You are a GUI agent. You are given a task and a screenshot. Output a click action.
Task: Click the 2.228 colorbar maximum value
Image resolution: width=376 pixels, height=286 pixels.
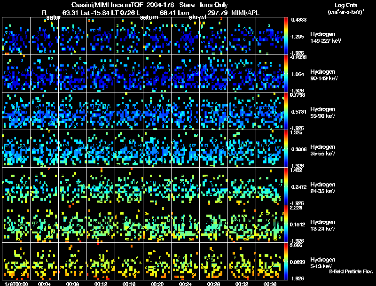pos(296,208)
